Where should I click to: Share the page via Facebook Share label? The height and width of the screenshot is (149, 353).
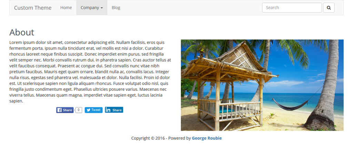pos(67,110)
